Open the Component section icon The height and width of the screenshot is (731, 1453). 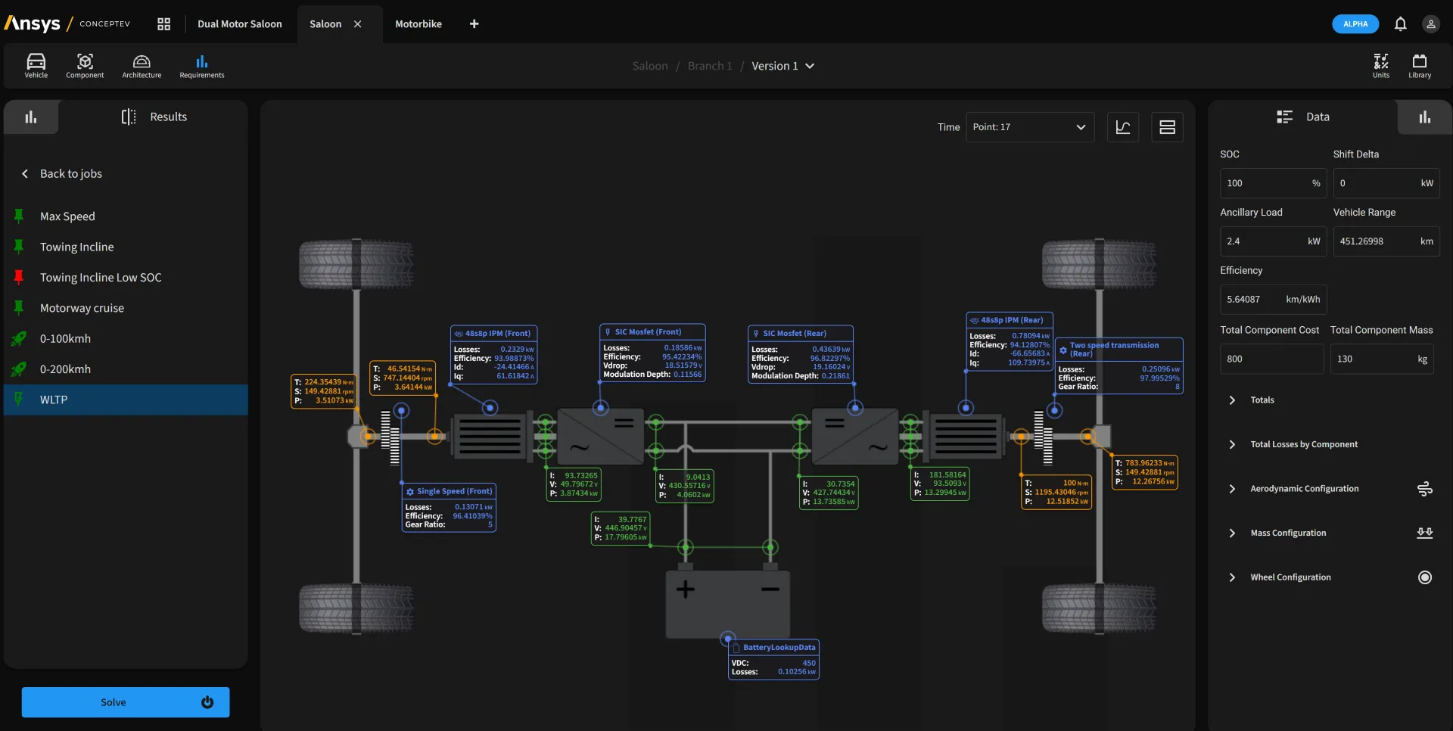(x=85, y=66)
